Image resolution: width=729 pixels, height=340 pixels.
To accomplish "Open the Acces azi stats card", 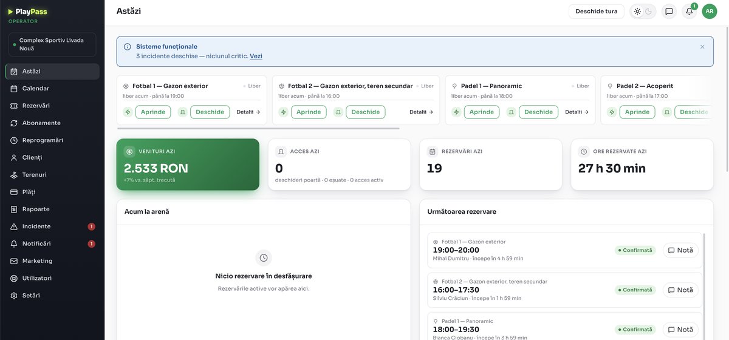I will coord(339,165).
